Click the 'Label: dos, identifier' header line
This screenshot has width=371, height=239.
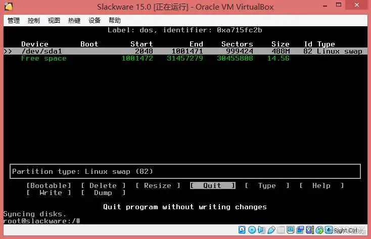pyautogui.click(x=185, y=30)
